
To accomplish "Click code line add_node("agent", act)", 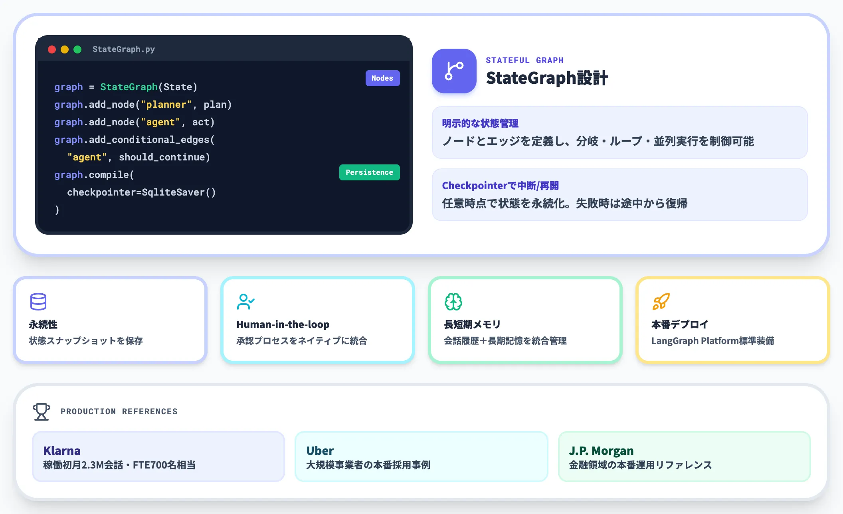I will click(135, 122).
